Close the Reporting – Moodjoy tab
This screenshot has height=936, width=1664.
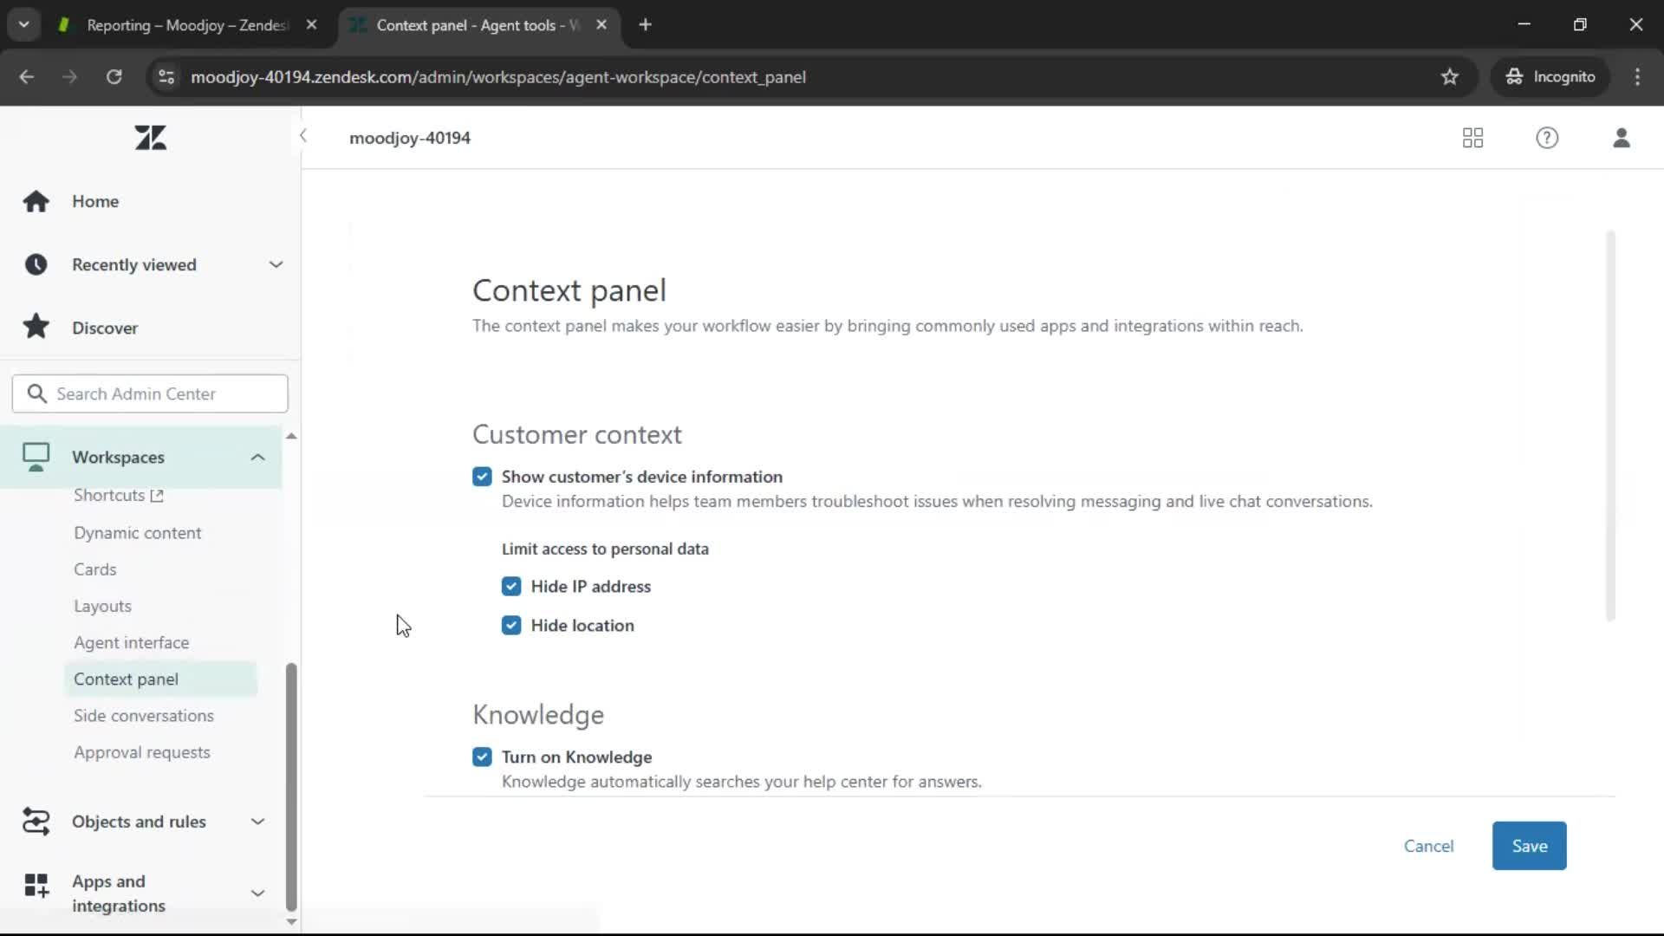(312, 25)
